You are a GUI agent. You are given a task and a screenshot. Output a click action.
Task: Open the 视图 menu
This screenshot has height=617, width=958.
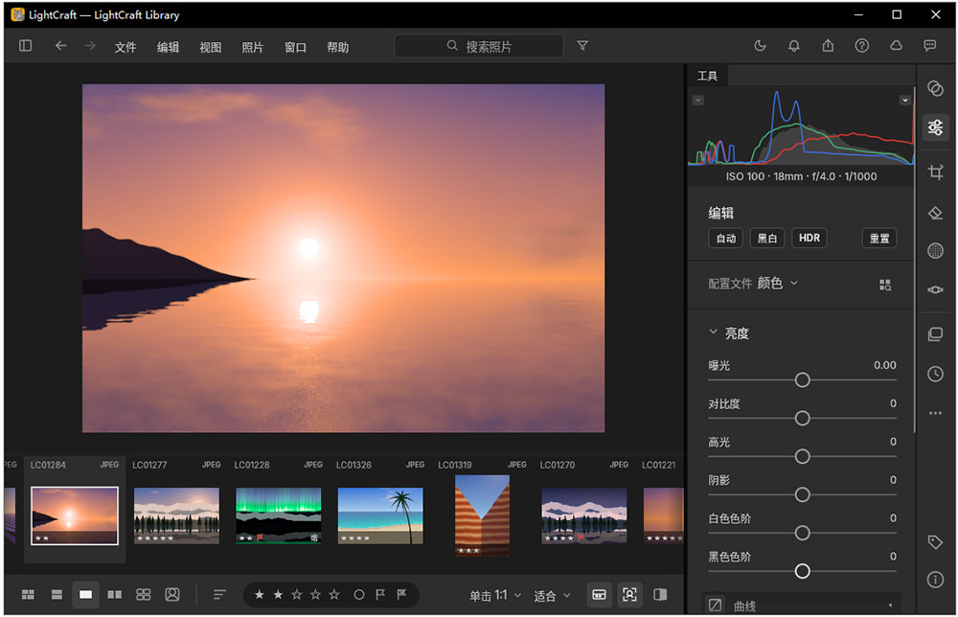(210, 47)
